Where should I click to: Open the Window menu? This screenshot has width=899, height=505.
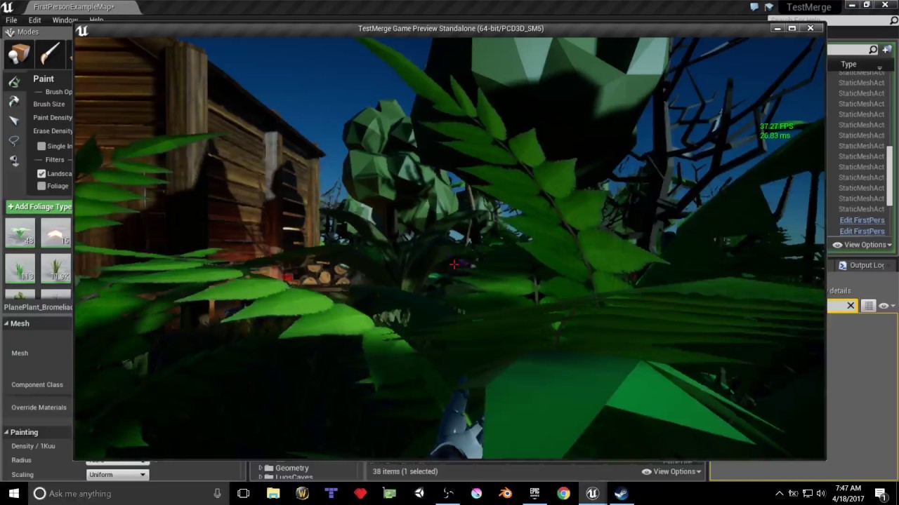pyautogui.click(x=65, y=20)
